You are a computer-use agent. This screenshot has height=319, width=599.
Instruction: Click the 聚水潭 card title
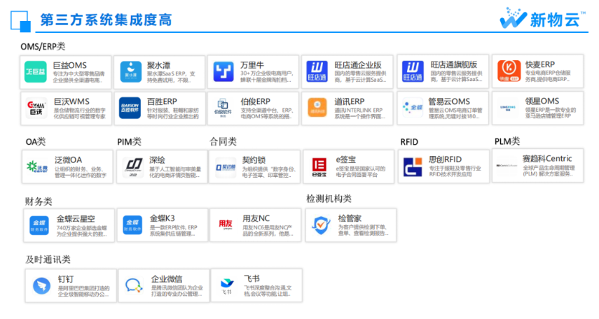(x=158, y=66)
